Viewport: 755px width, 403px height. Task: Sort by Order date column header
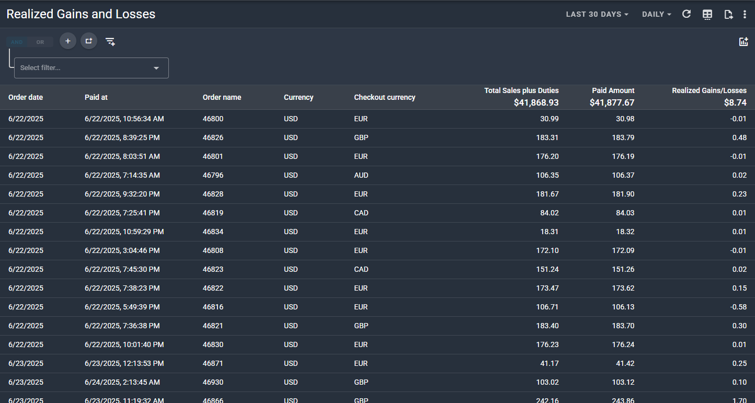tap(26, 97)
